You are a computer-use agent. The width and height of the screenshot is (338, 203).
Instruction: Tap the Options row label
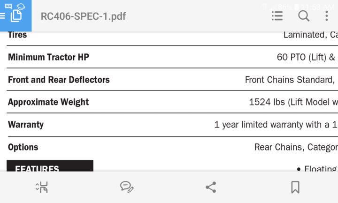[x=23, y=147]
